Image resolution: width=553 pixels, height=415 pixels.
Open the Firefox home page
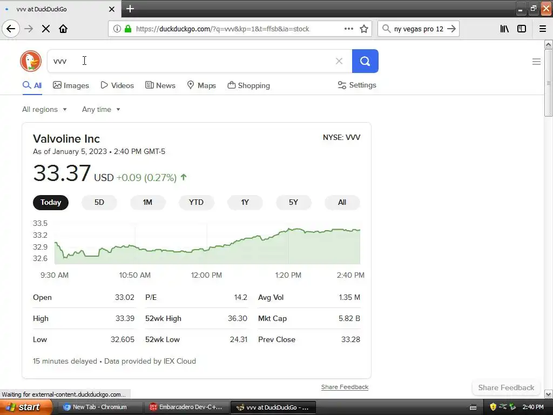pos(63,29)
